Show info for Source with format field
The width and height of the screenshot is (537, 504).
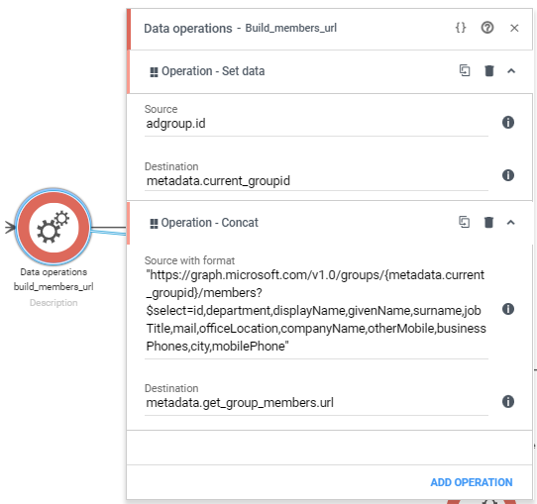pos(508,309)
